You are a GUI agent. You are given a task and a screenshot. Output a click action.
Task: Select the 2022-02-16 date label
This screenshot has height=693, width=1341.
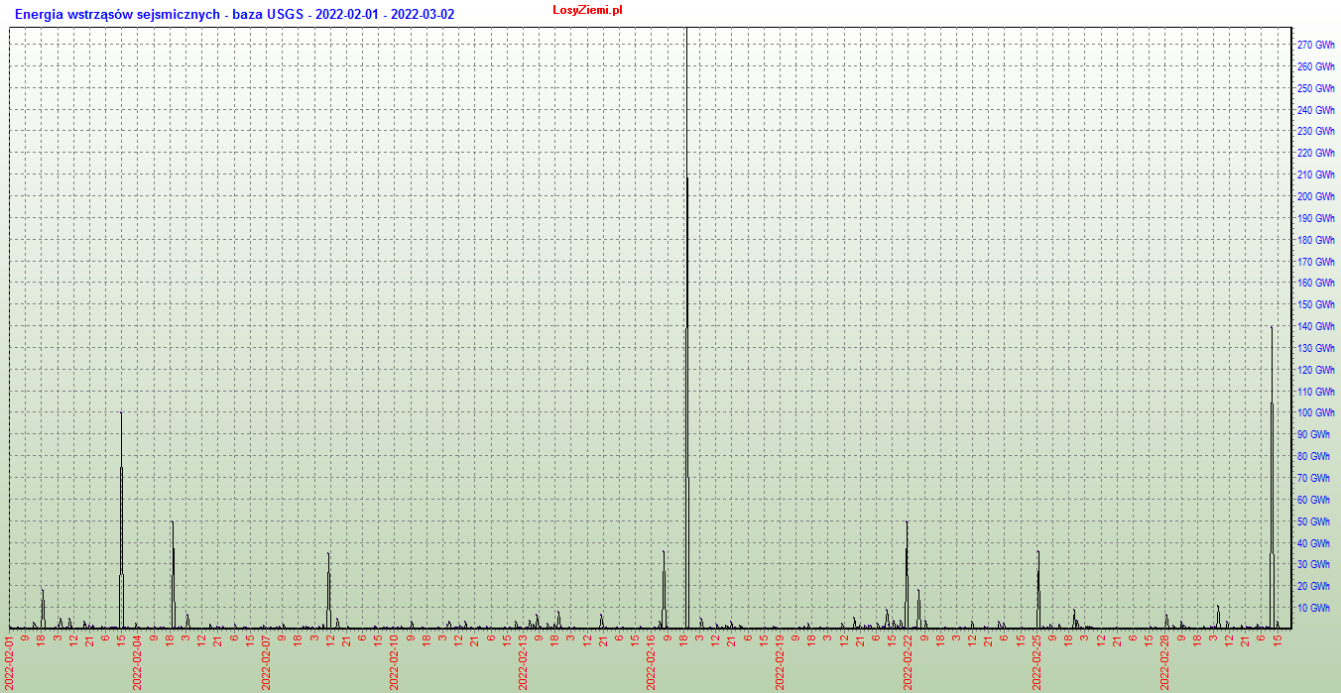[652, 662]
